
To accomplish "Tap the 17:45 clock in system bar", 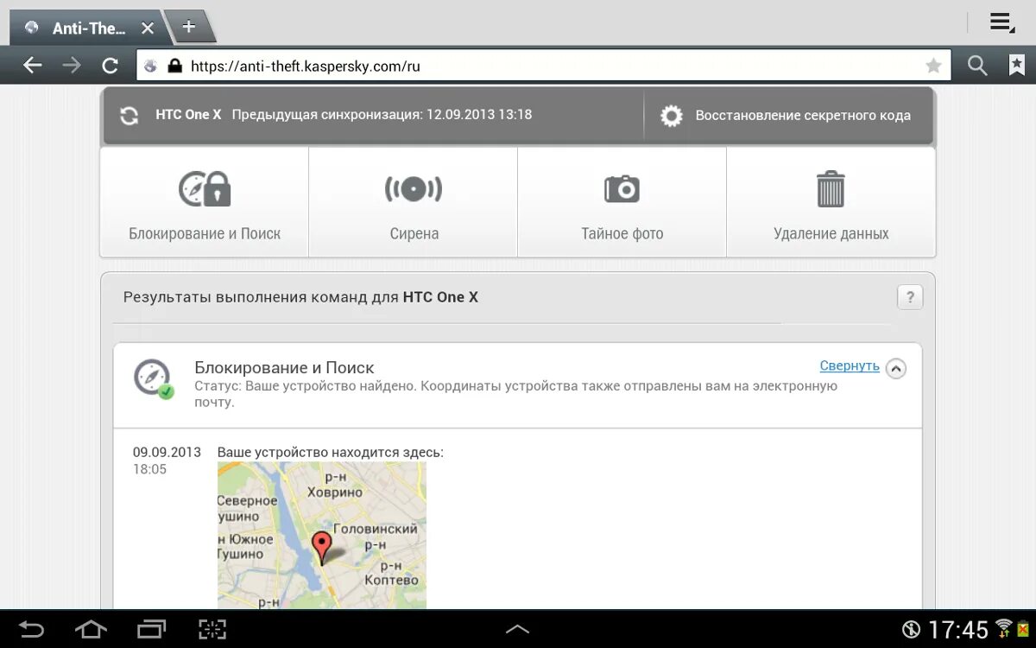I will (958, 630).
